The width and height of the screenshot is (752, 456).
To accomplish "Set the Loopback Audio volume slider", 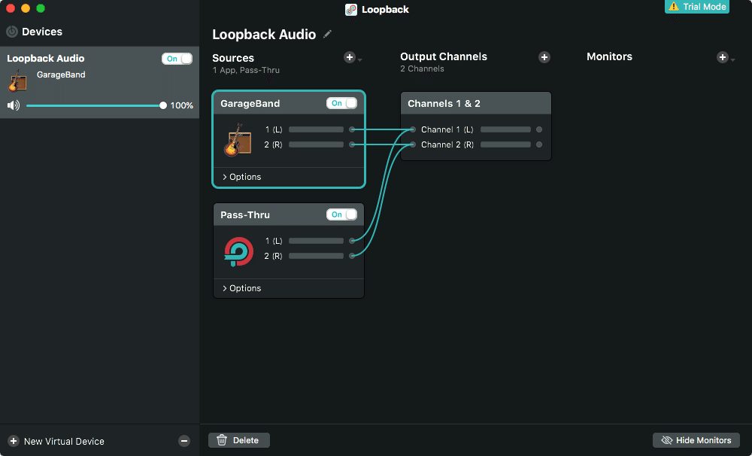I will pos(96,105).
